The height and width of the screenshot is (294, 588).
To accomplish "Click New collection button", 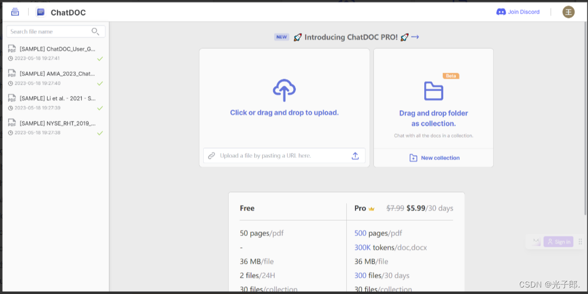I will (x=434, y=158).
